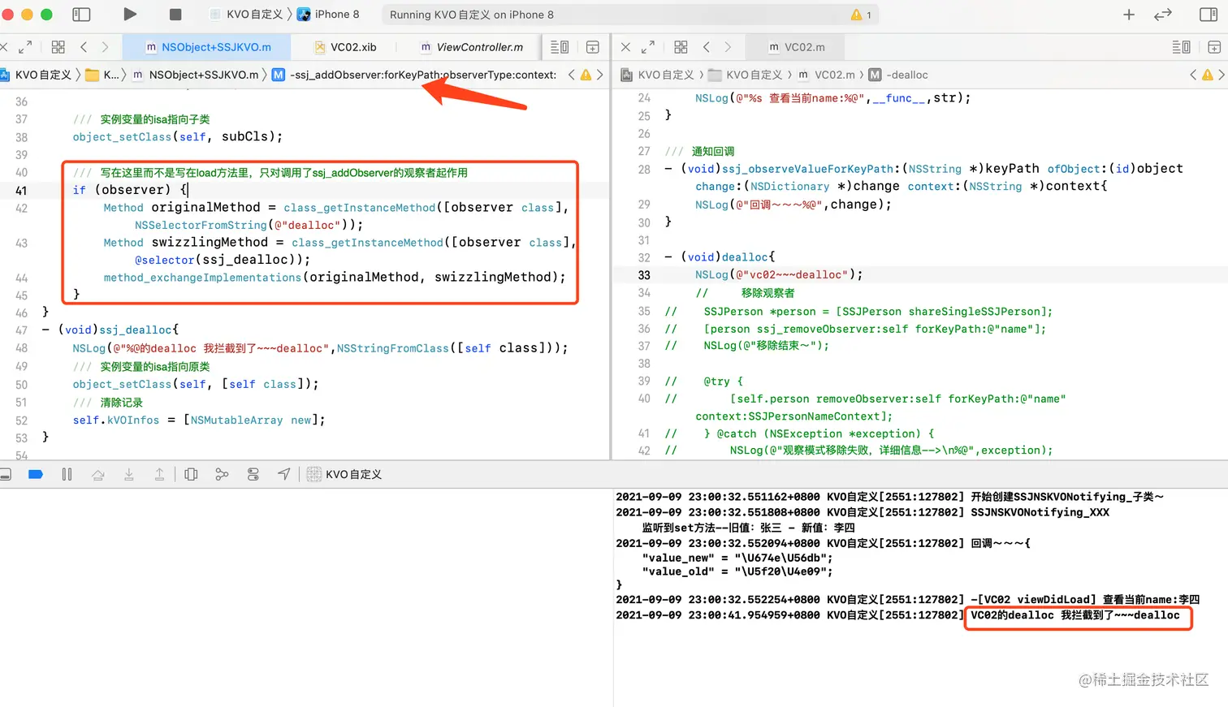The image size is (1228, 707).
Task: Toggle the navigator sidebar panel
Action: (81, 15)
